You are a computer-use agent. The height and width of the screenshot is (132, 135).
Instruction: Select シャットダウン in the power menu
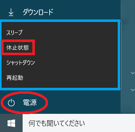coord(20,63)
